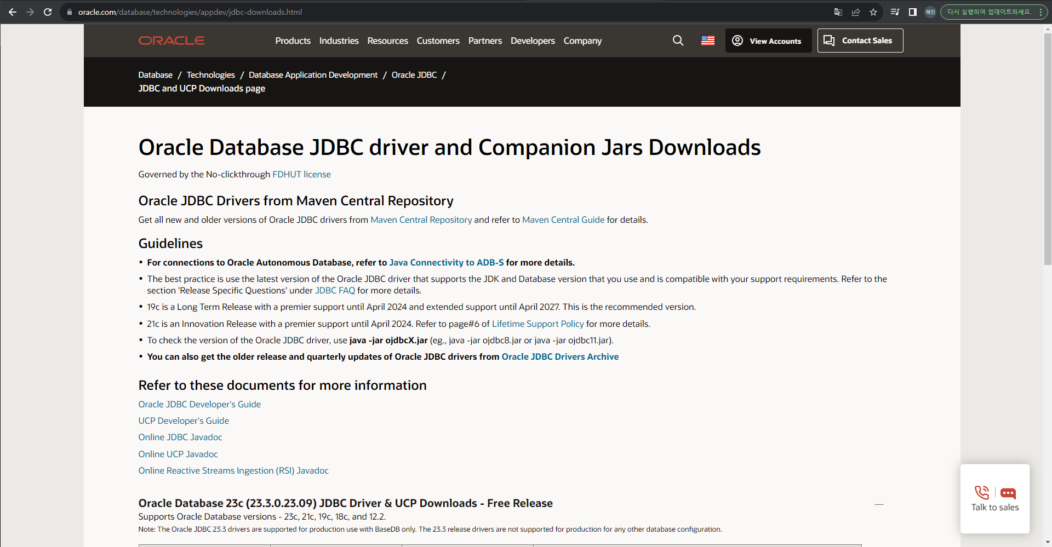Viewport: 1052px width, 547px height.
Task: Toggle the browser side panel icon
Action: tap(913, 12)
